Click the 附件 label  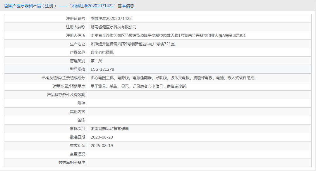pyautogui.click(x=81, y=103)
